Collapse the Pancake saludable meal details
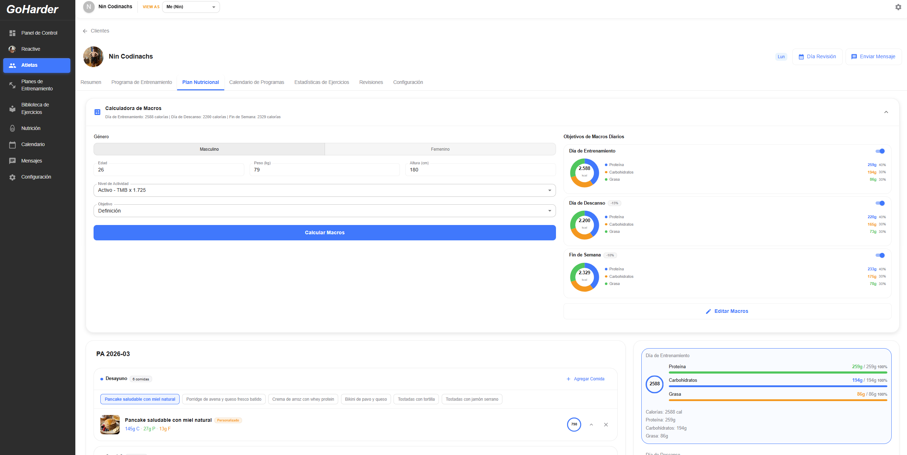 [x=591, y=425]
